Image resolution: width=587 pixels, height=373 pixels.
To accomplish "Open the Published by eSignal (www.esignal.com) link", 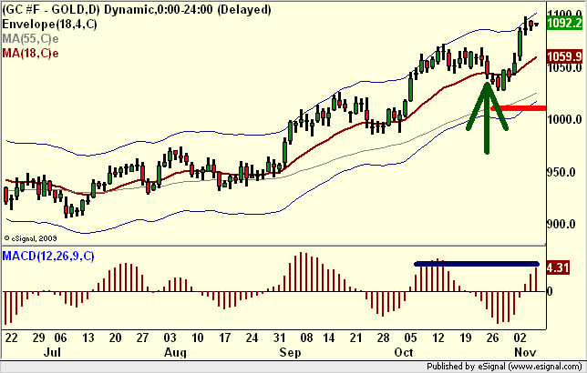I will 504,367.
